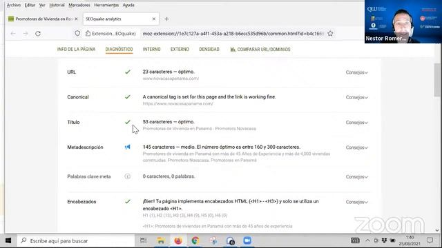442x248 pixels.
Task: Expand Consejos for the Canonical row
Action: click(x=356, y=98)
